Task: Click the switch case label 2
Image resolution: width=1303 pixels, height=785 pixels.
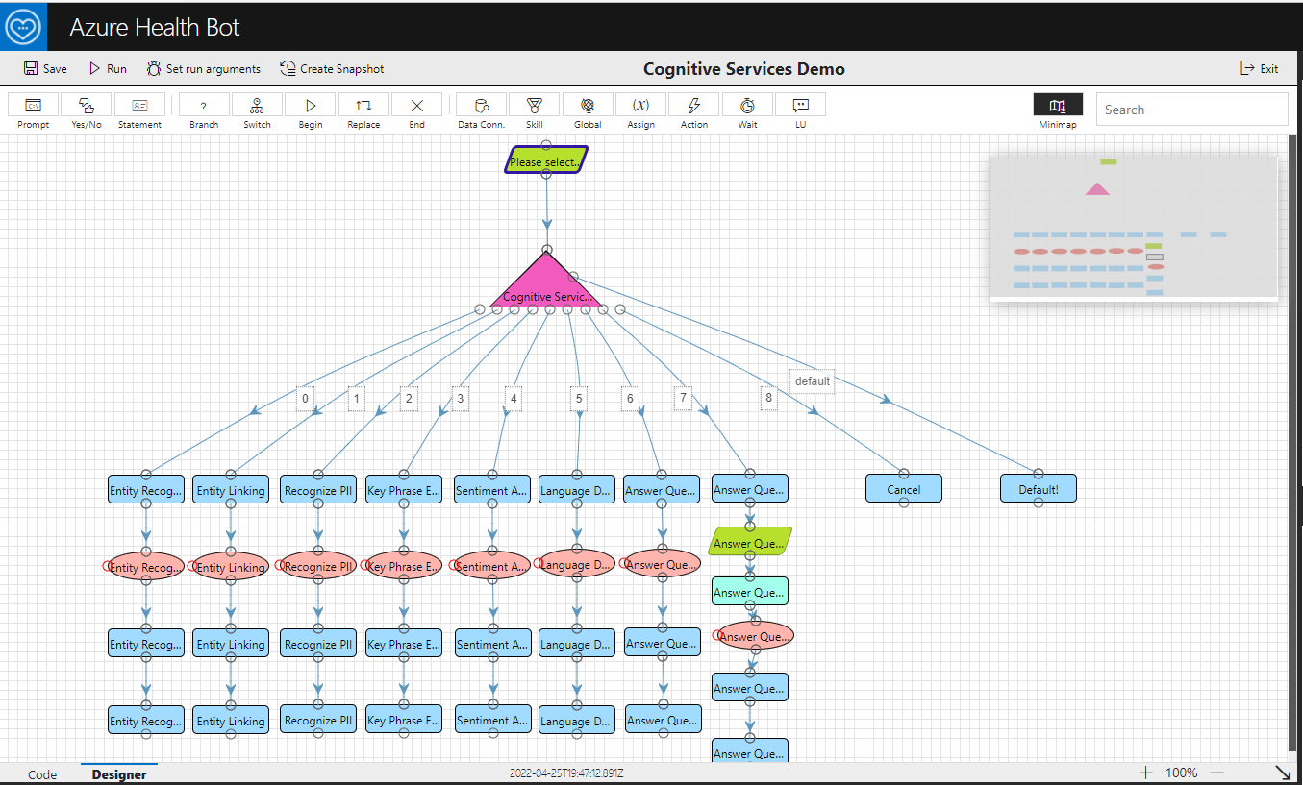Action: 410,398
